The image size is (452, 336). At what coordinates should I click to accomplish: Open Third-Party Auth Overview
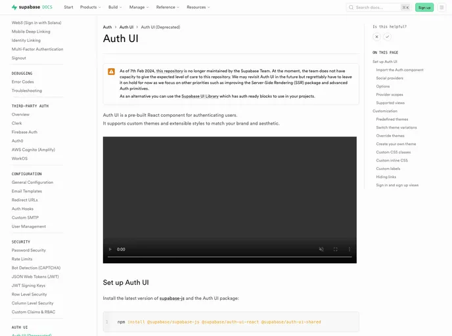pos(20,114)
